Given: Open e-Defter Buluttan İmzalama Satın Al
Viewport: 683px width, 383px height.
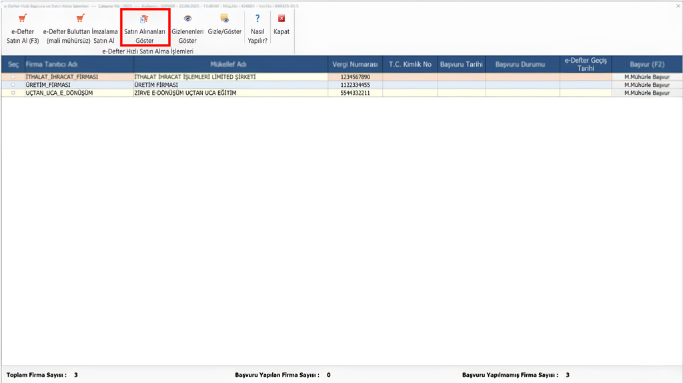Looking at the screenshot, I should [x=80, y=28].
